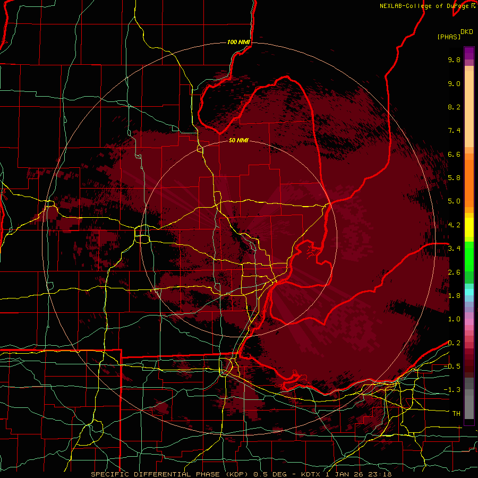Click the 0.5 DEG elevation angle text

point(269,474)
